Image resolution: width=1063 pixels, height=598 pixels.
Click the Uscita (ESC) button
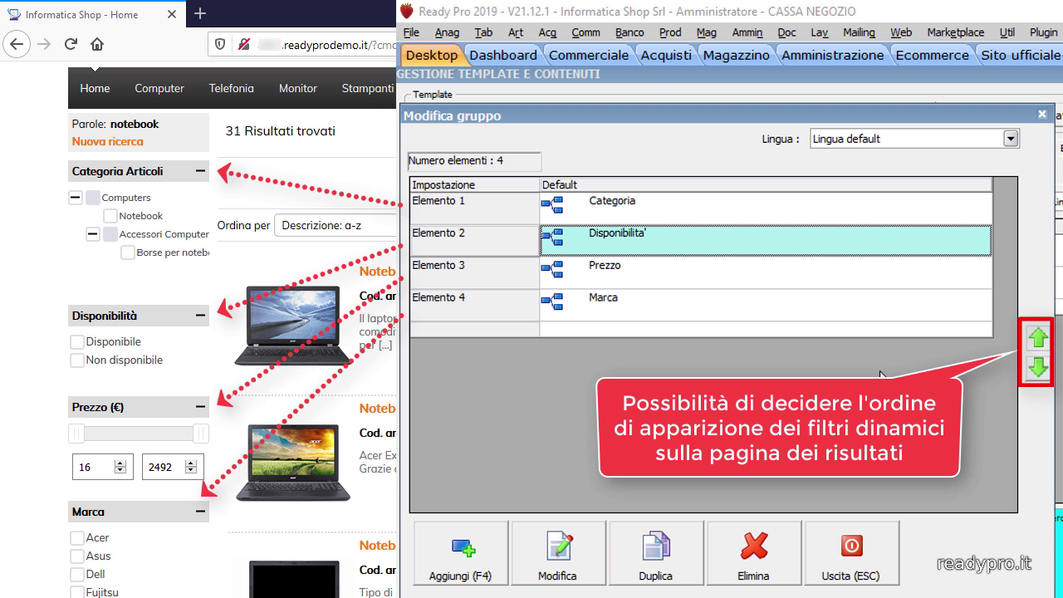(852, 554)
